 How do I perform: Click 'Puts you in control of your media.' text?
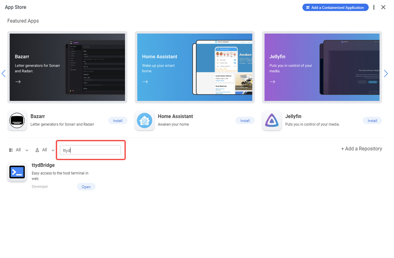pos(312,124)
